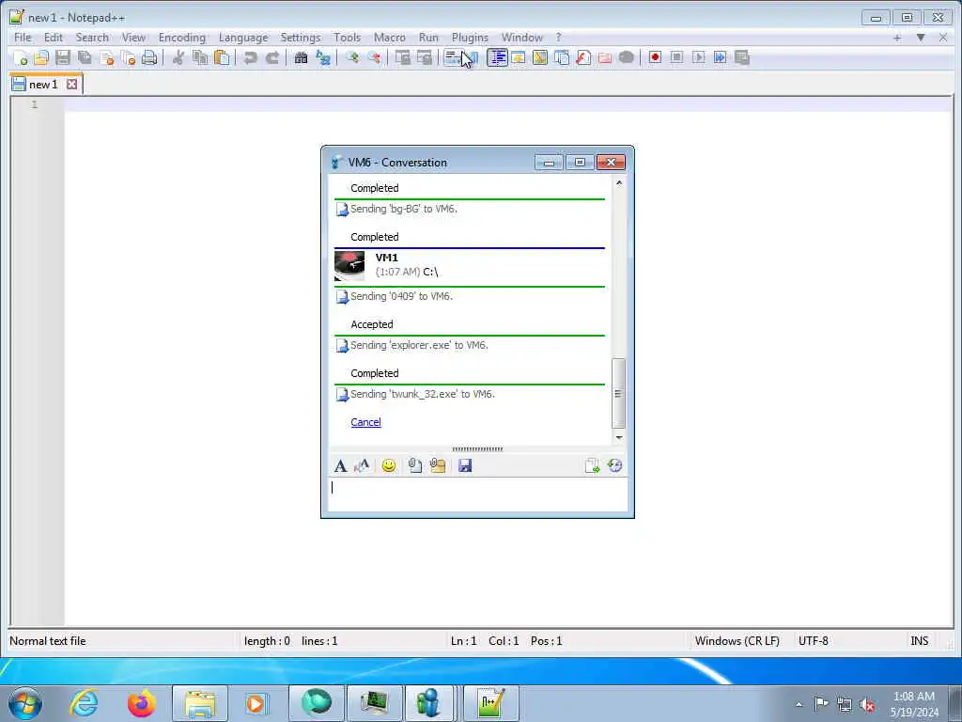
Task: Open the Encoding menu
Action: pyautogui.click(x=182, y=38)
